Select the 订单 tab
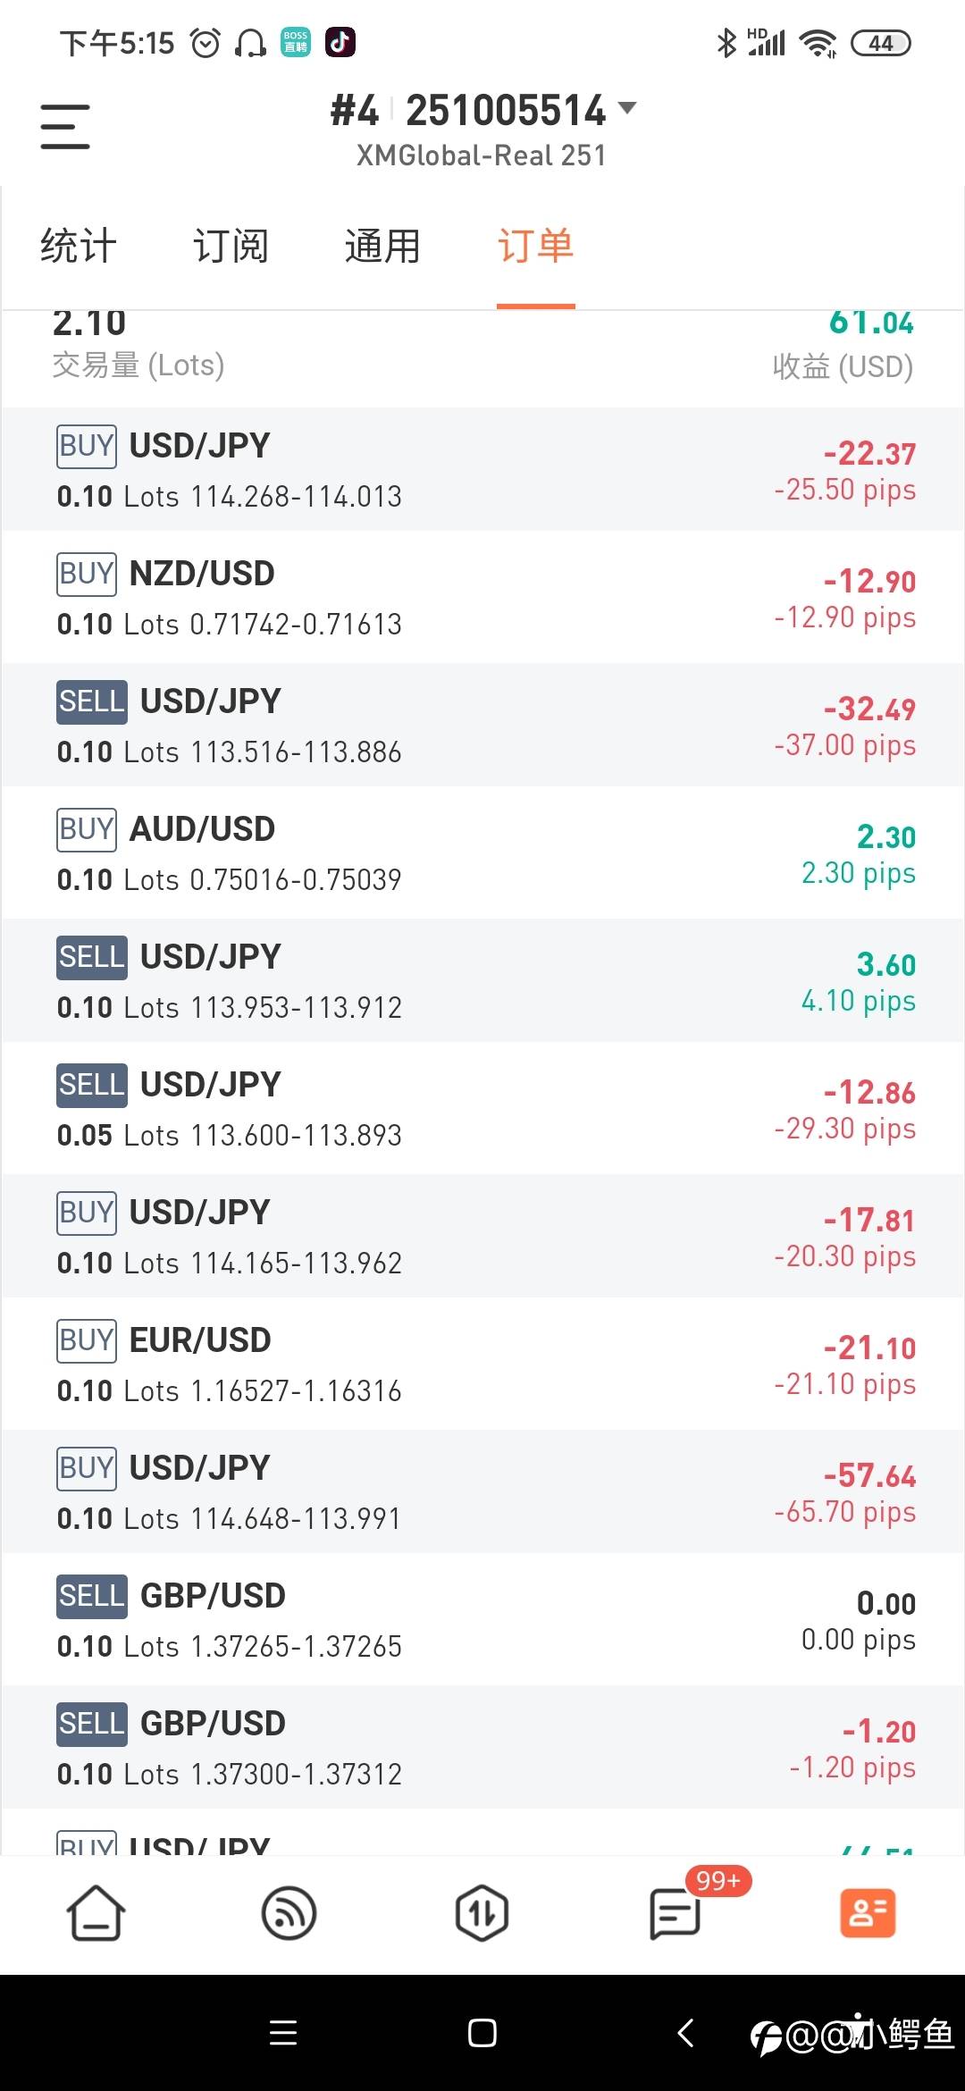 535,246
